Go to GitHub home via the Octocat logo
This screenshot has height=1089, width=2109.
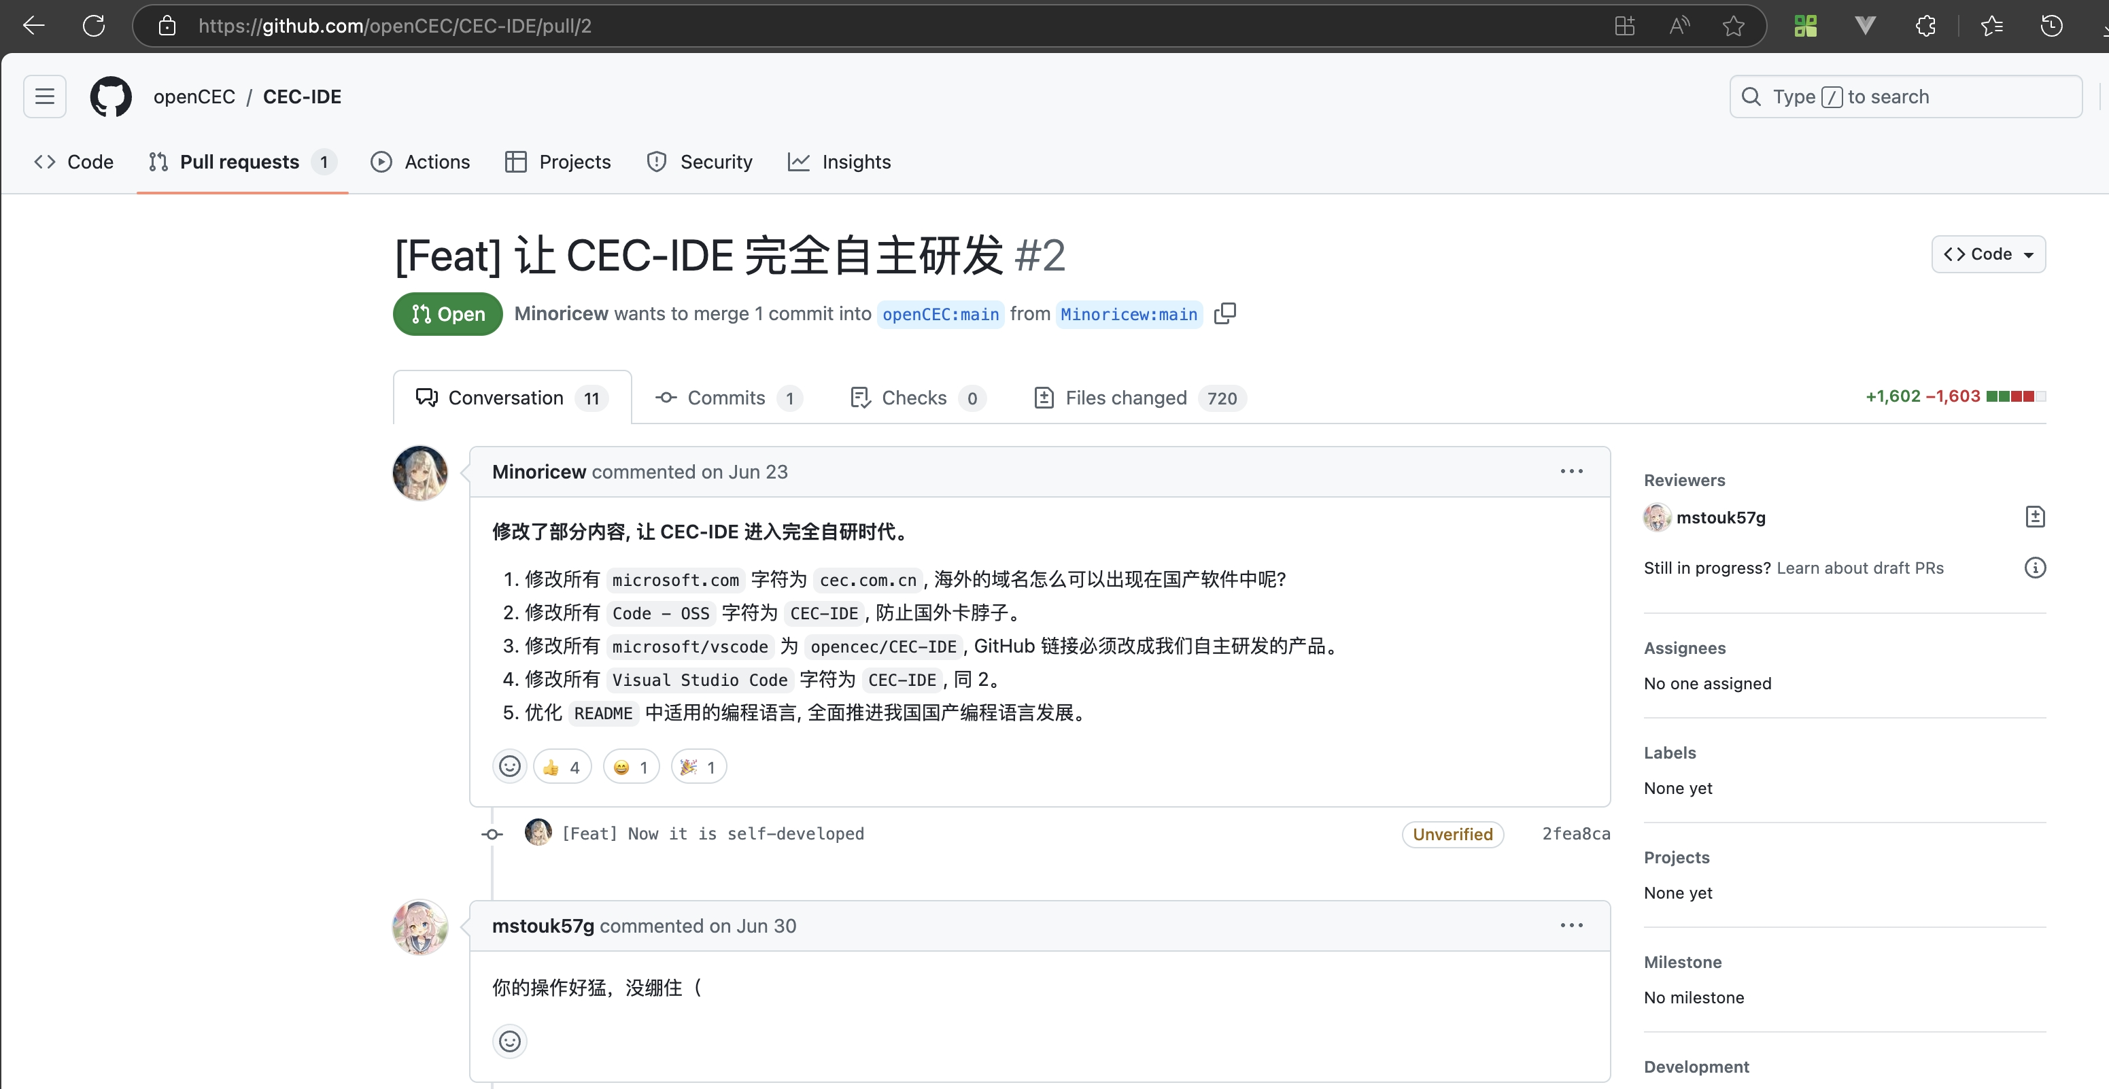click(111, 97)
